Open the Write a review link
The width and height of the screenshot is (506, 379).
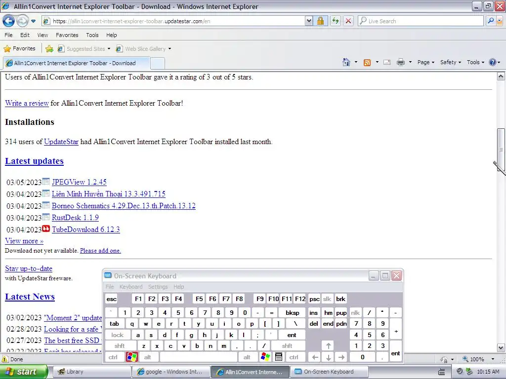click(27, 103)
